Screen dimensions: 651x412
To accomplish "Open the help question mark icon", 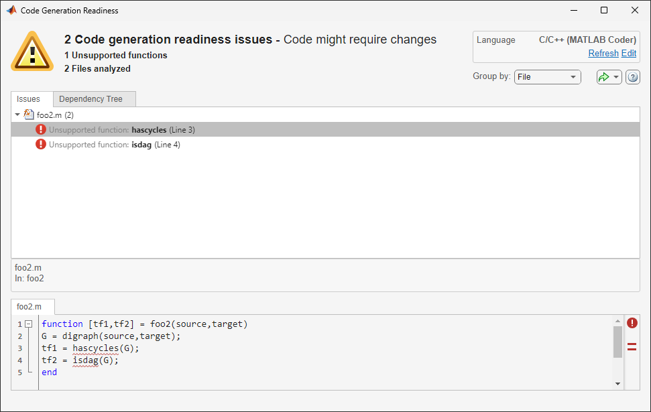I will (632, 76).
